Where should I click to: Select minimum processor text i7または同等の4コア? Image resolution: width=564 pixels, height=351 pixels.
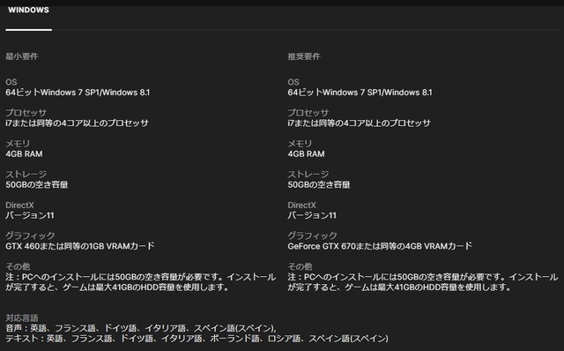coord(77,123)
